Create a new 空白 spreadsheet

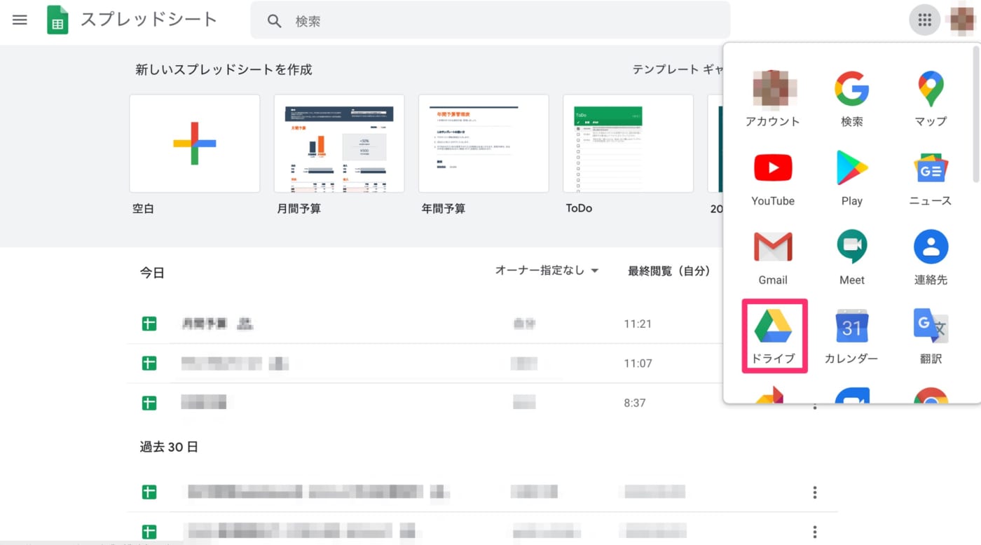point(195,144)
